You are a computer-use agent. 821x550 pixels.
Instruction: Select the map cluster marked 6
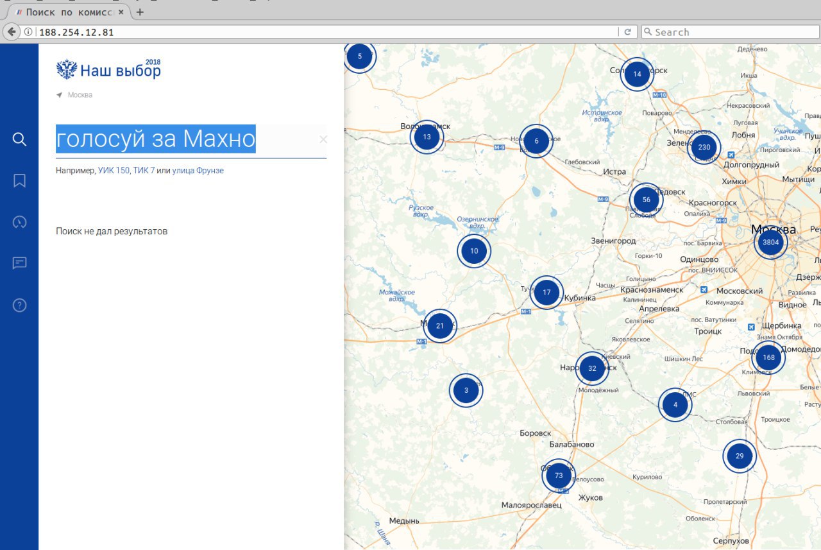536,141
